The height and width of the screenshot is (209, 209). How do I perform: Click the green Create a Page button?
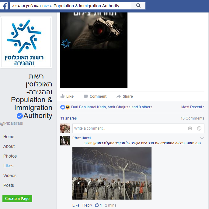click(17, 199)
